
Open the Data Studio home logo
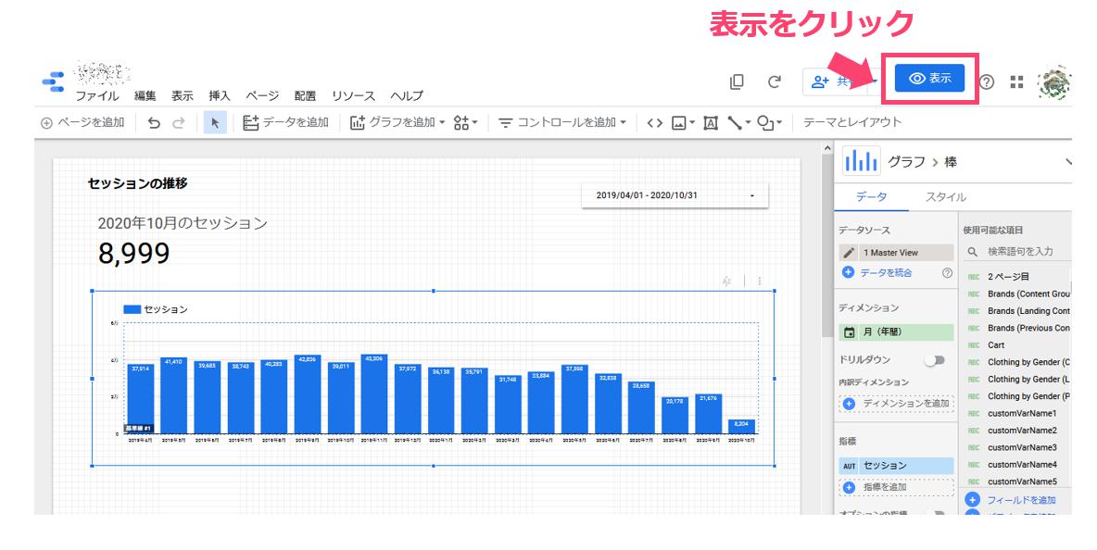tap(53, 81)
